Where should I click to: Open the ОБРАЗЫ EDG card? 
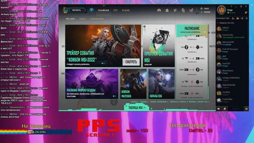tap(162, 84)
